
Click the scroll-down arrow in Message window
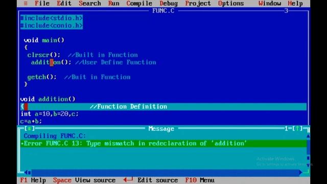pos(308,165)
